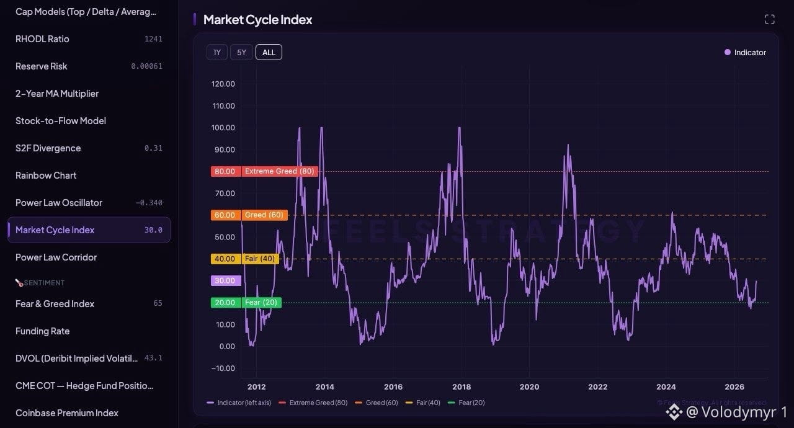The image size is (794, 428).
Task: Click the Fear & Greed value 65
Action: [158, 304]
